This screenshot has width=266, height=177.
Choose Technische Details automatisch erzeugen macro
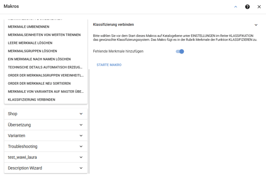tap(45, 67)
